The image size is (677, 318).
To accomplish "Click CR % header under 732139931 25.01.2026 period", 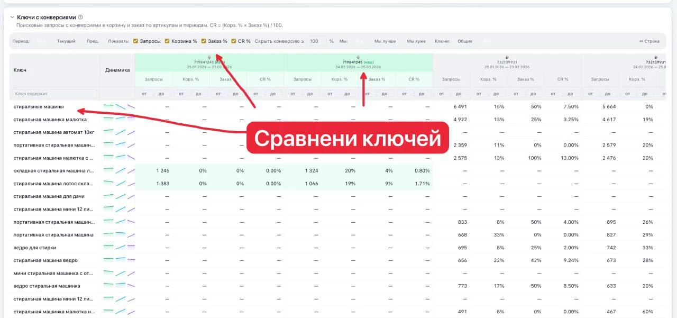I will coord(563,79).
